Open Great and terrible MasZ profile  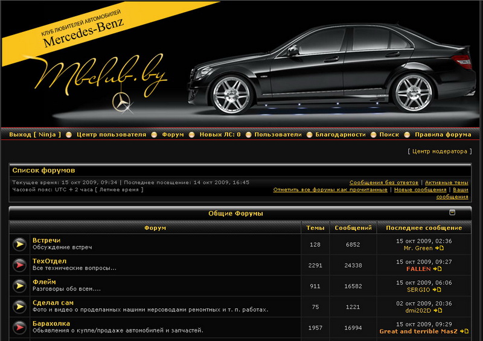(418, 331)
